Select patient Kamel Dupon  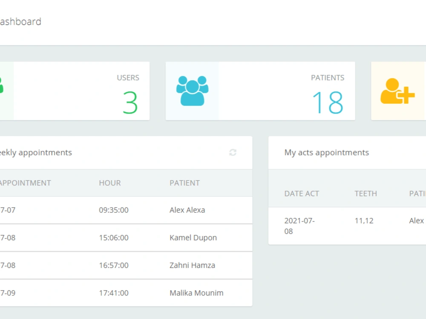(x=193, y=238)
